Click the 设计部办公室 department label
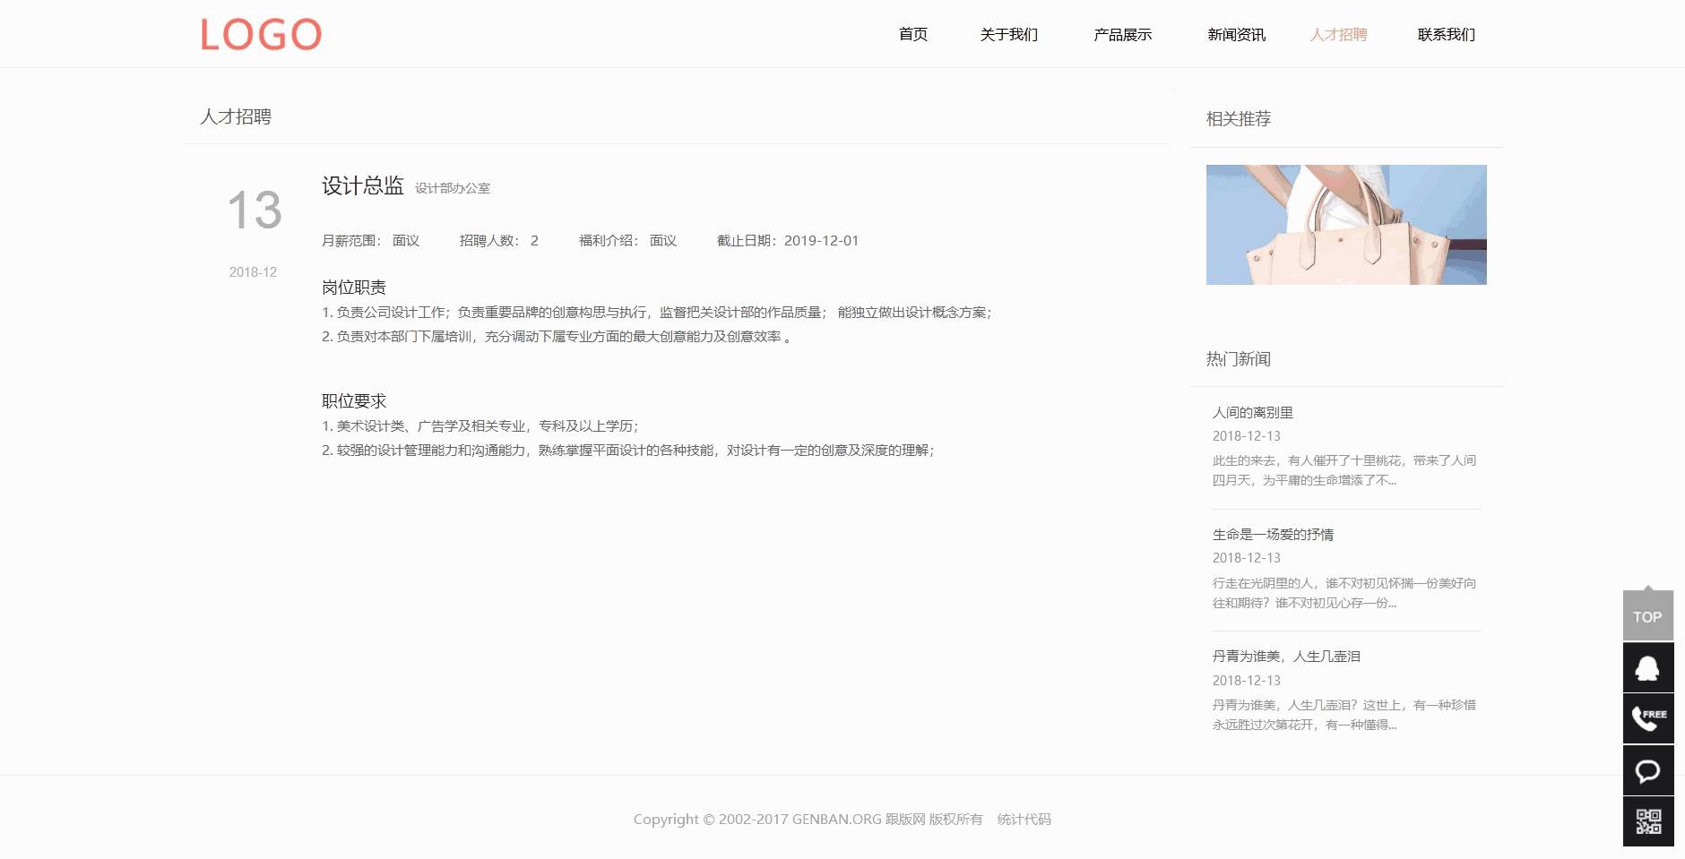The height and width of the screenshot is (859, 1685). pos(453,188)
